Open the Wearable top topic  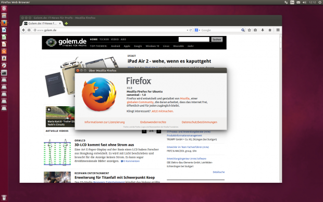178,46
